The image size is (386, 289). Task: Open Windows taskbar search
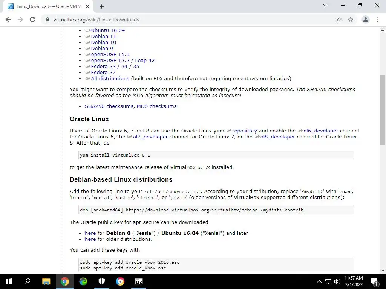(27, 281)
